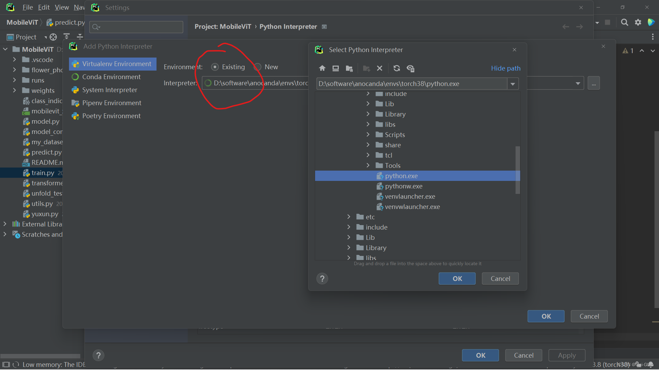Choose Conda Environment in sidebar
Screen dimensions: 659x370
[x=113, y=77]
